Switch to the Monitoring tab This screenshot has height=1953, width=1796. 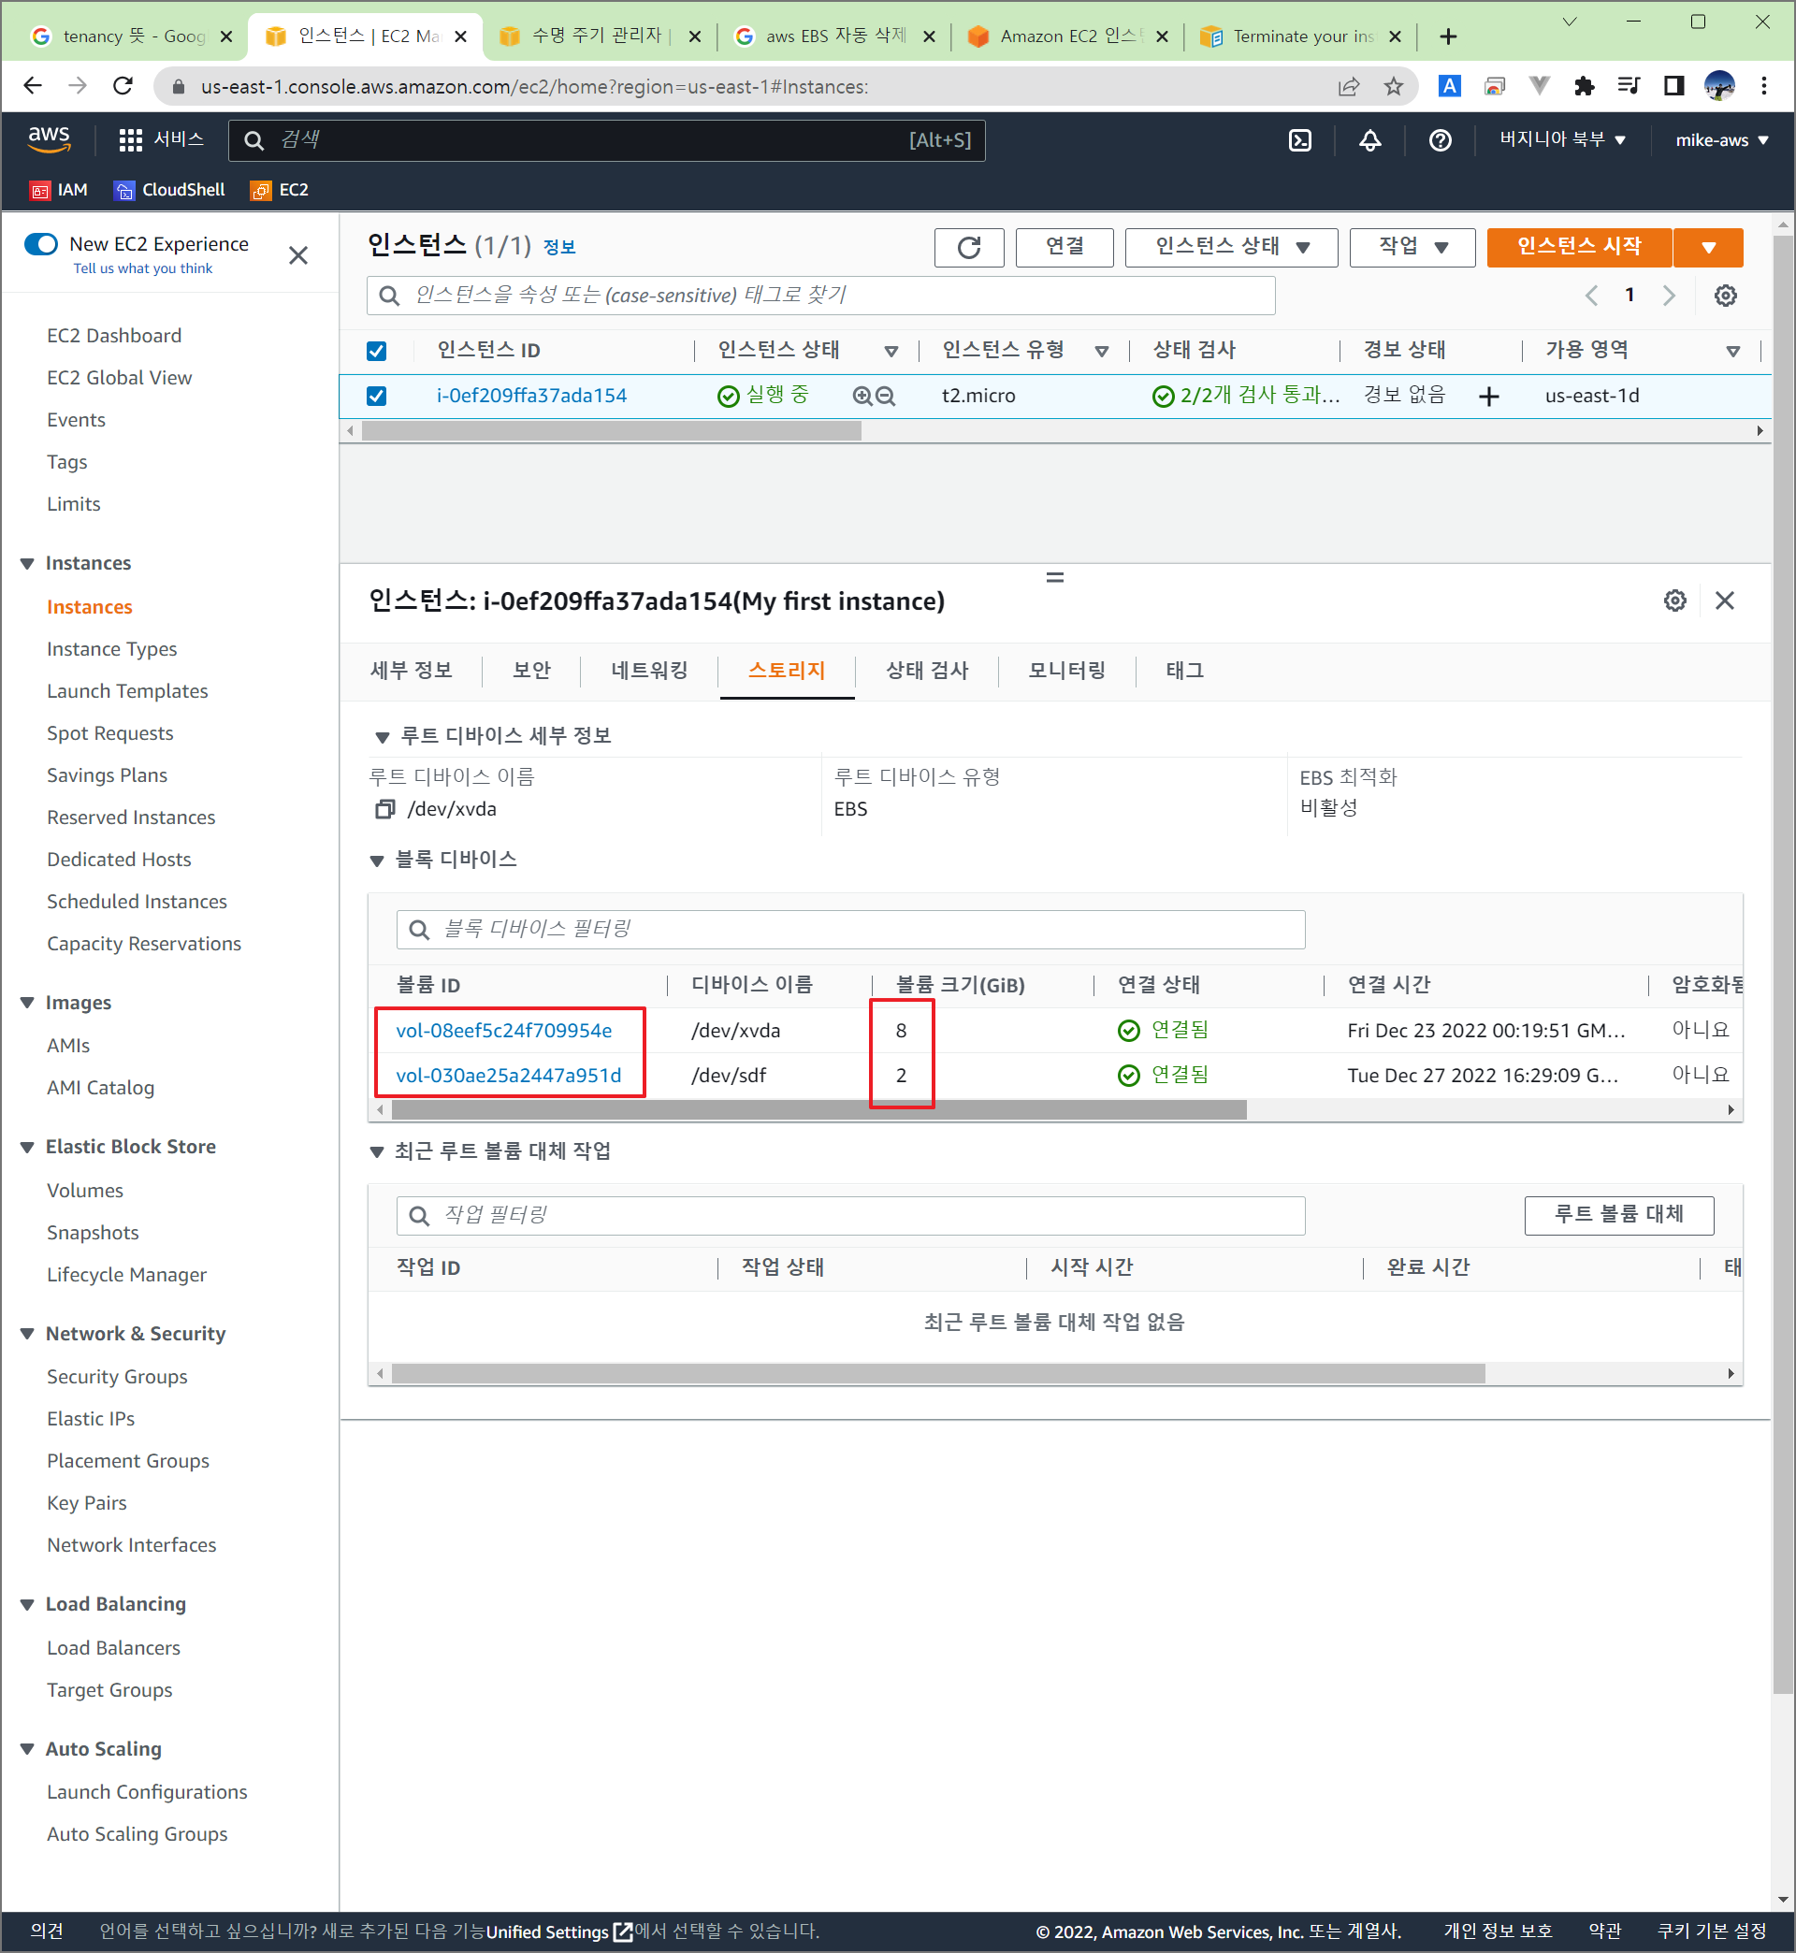coord(1067,671)
